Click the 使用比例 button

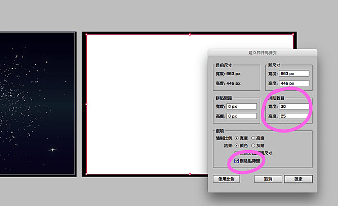click(226, 179)
